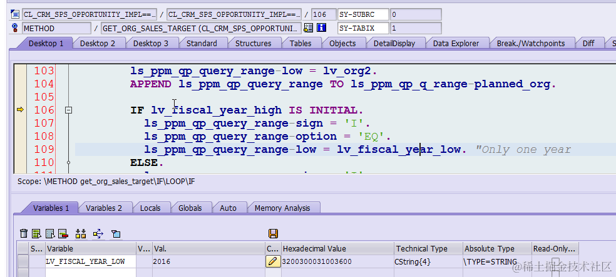This screenshot has height=277, width=616.
Task: Click the LV_FISCAL_YEAR_LOW variable name cell
Action: [91, 261]
